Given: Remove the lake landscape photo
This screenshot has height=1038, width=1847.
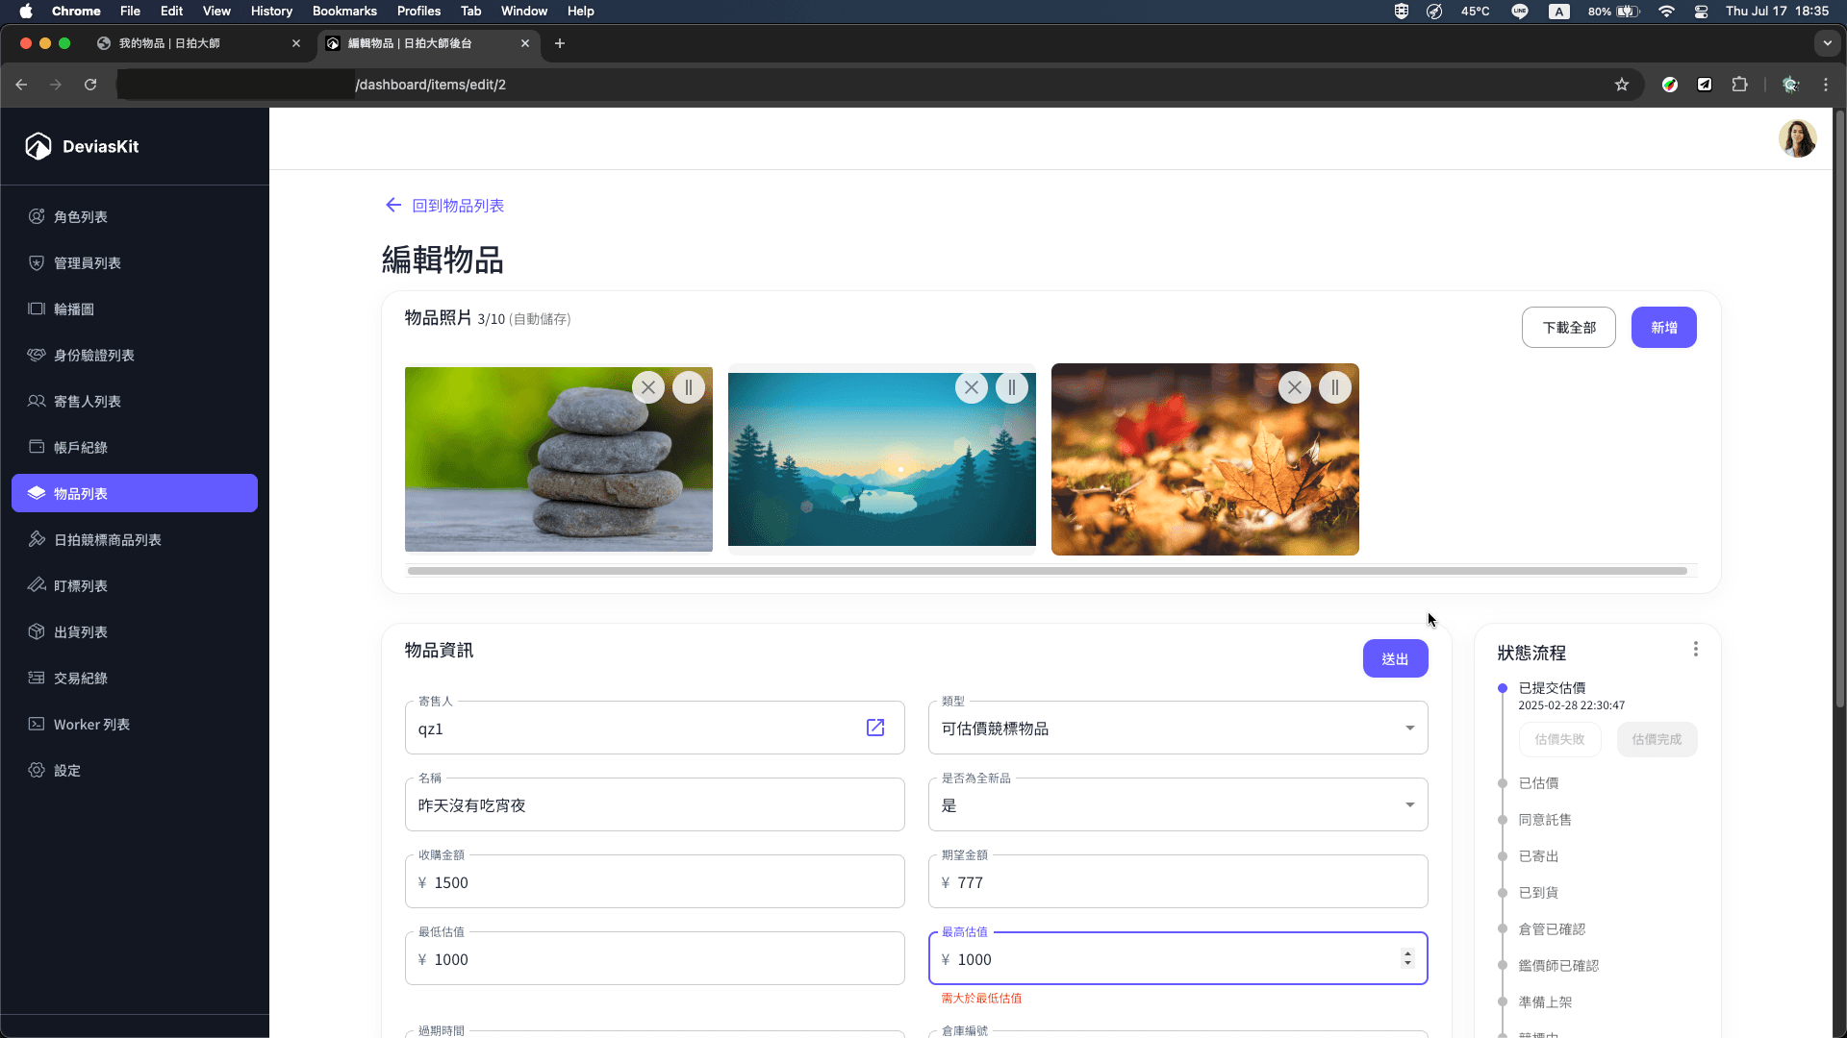Looking at the screenshot, I should [972, 387].
